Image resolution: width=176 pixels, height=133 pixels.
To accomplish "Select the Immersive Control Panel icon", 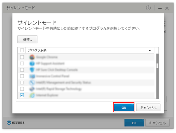I will [32, 76].
